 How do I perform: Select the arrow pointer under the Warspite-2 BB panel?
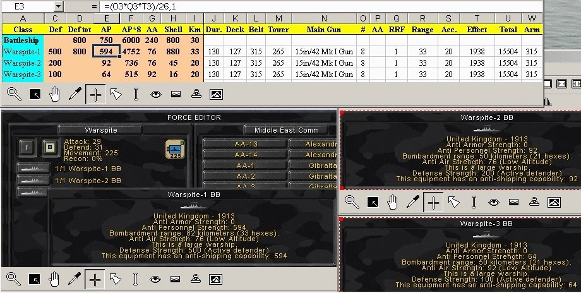coord(453,202)
